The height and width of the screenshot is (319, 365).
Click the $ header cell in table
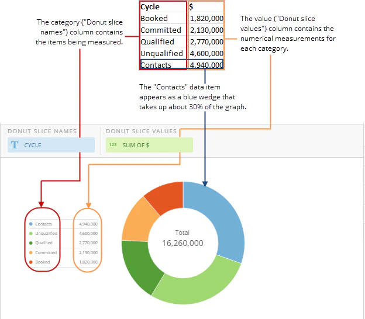[x=206, y=7]
